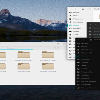Go back in light file manager window
This screenshot has height=100, width=100.
point(71,9)
